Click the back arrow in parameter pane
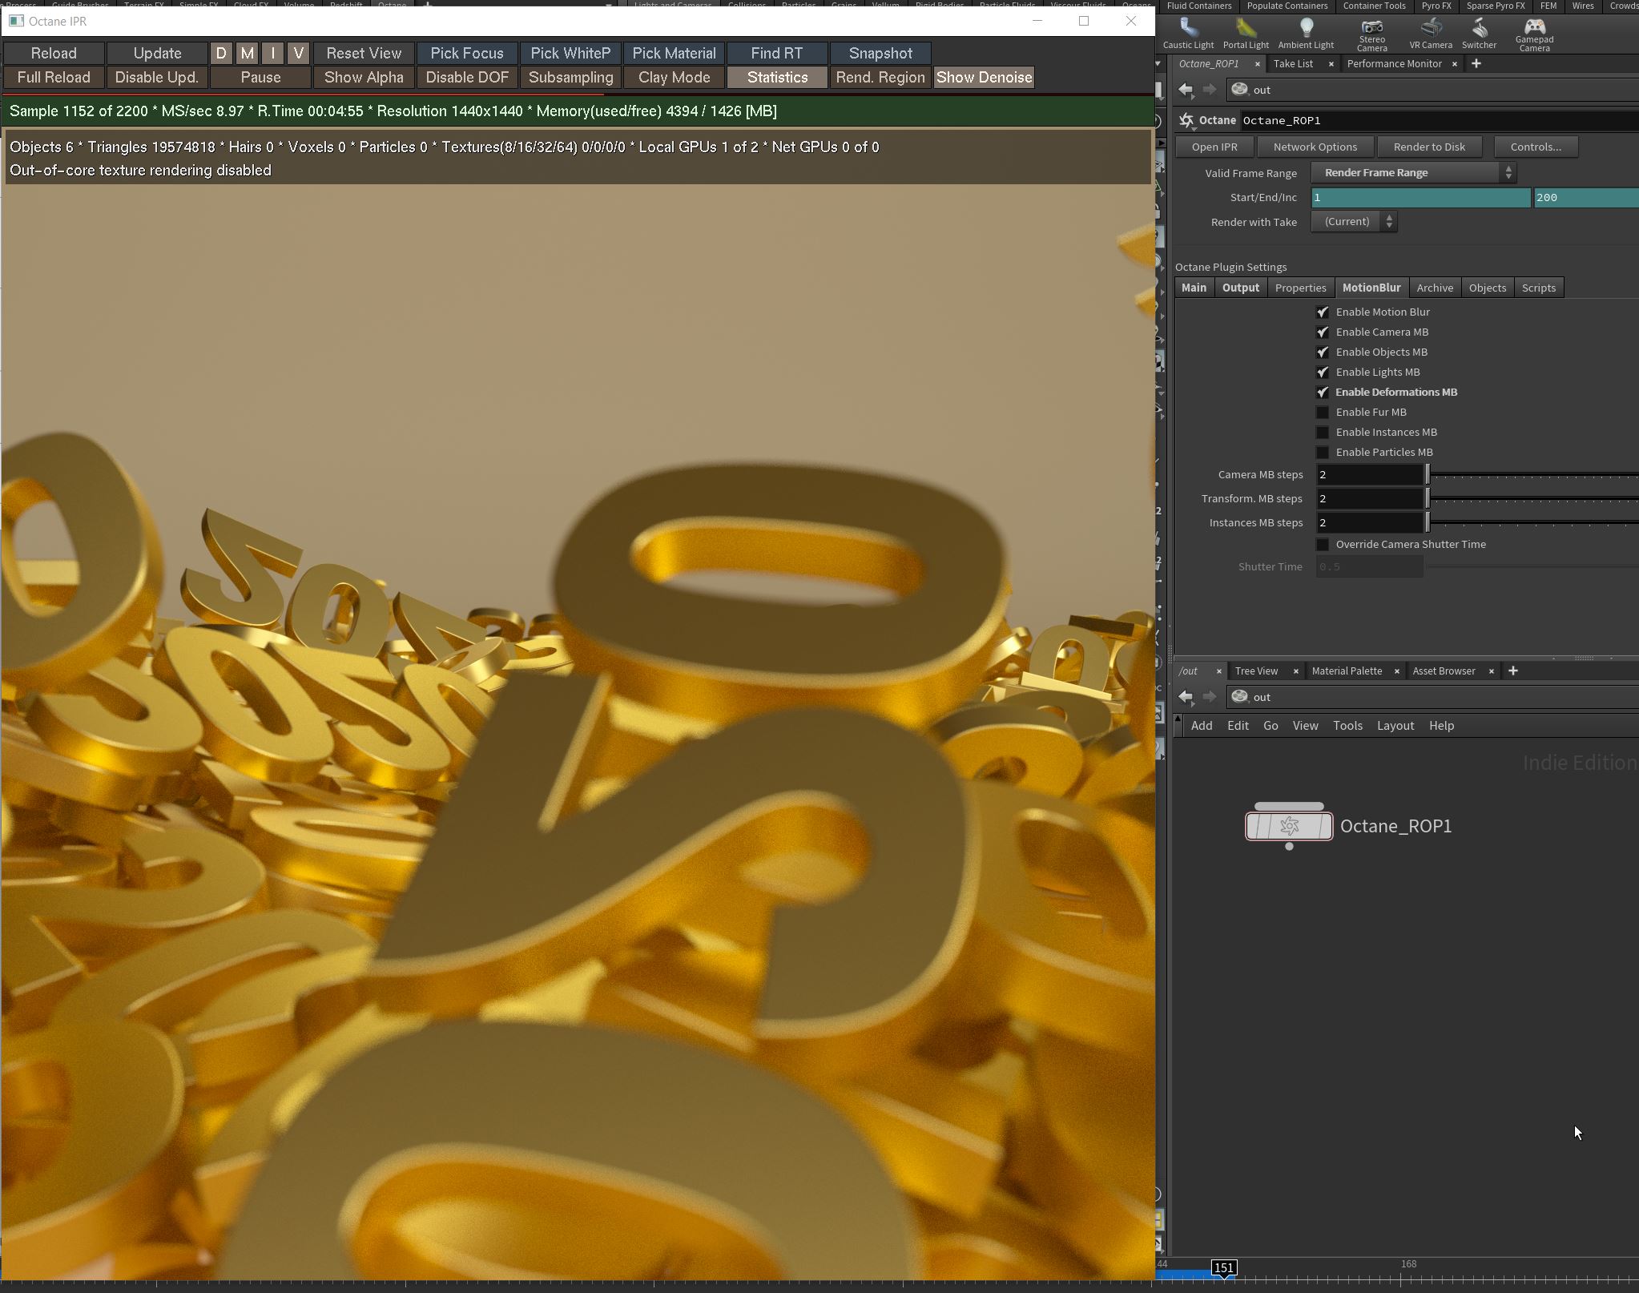This screenshot has height=1293, width=1639. (1186, 90)
